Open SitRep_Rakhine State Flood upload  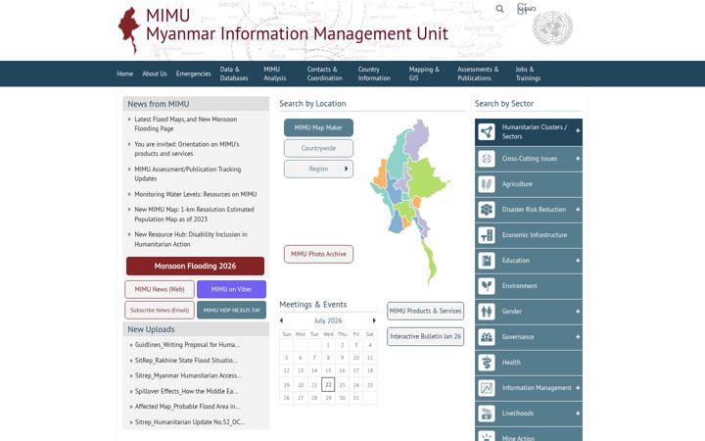[x=186, y=361]
